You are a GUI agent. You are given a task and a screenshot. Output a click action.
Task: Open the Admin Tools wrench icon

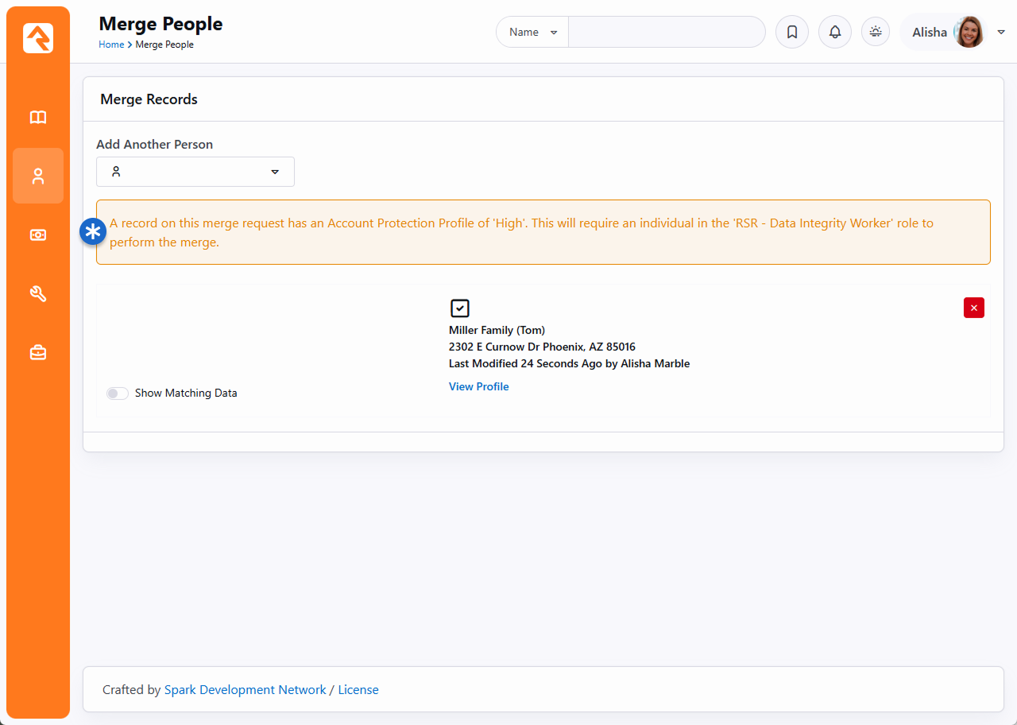point(38,294)
